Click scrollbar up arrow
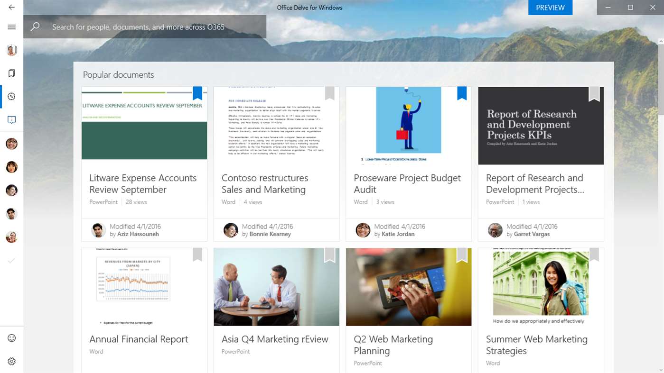The width and height of the screenshot is (664, 373). (661, 42)
